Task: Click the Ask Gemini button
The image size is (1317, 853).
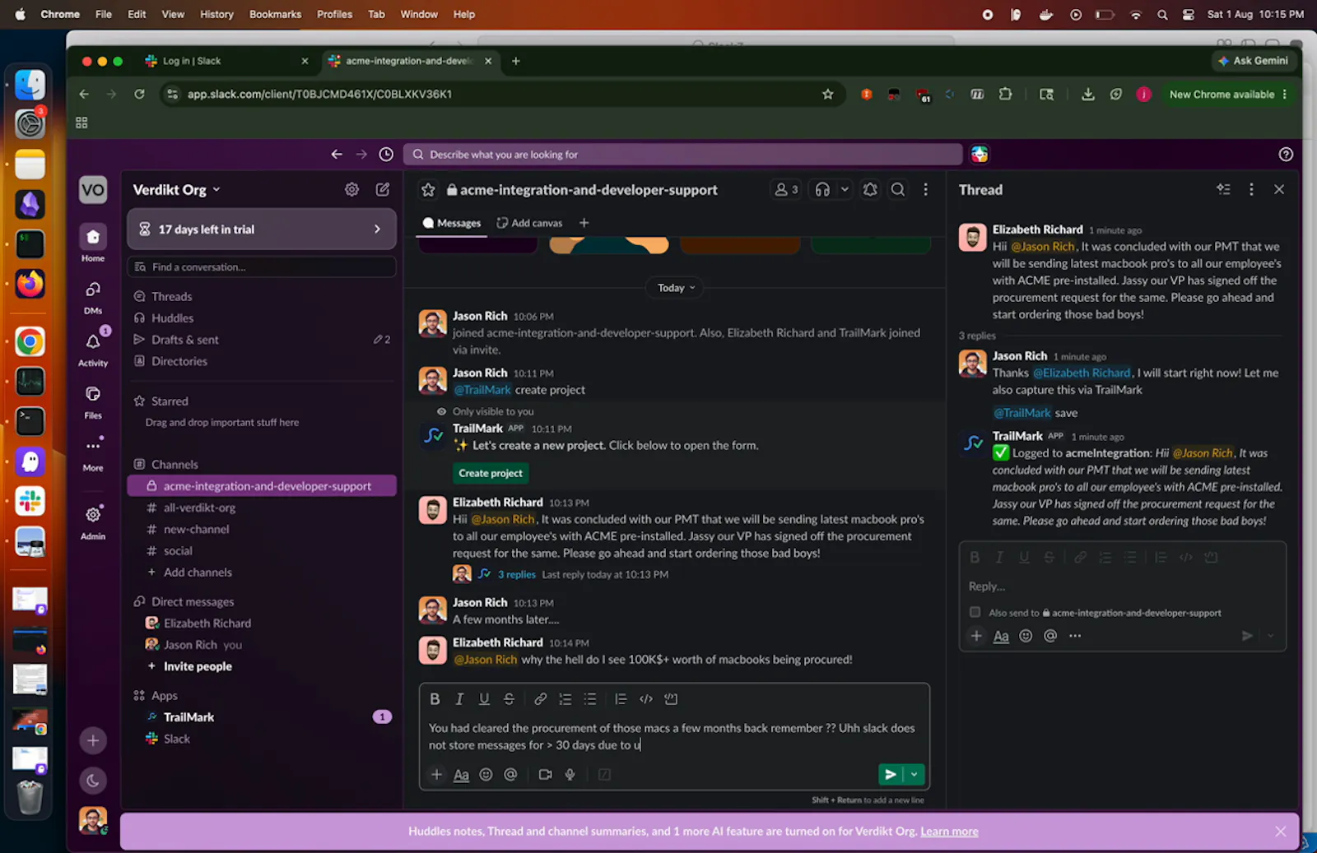Action: click(x=1253, y=61)
